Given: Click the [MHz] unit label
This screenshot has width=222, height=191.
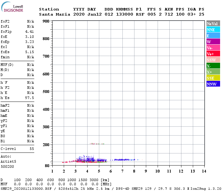Looking at the screenshot, I should tap(106, 184).
